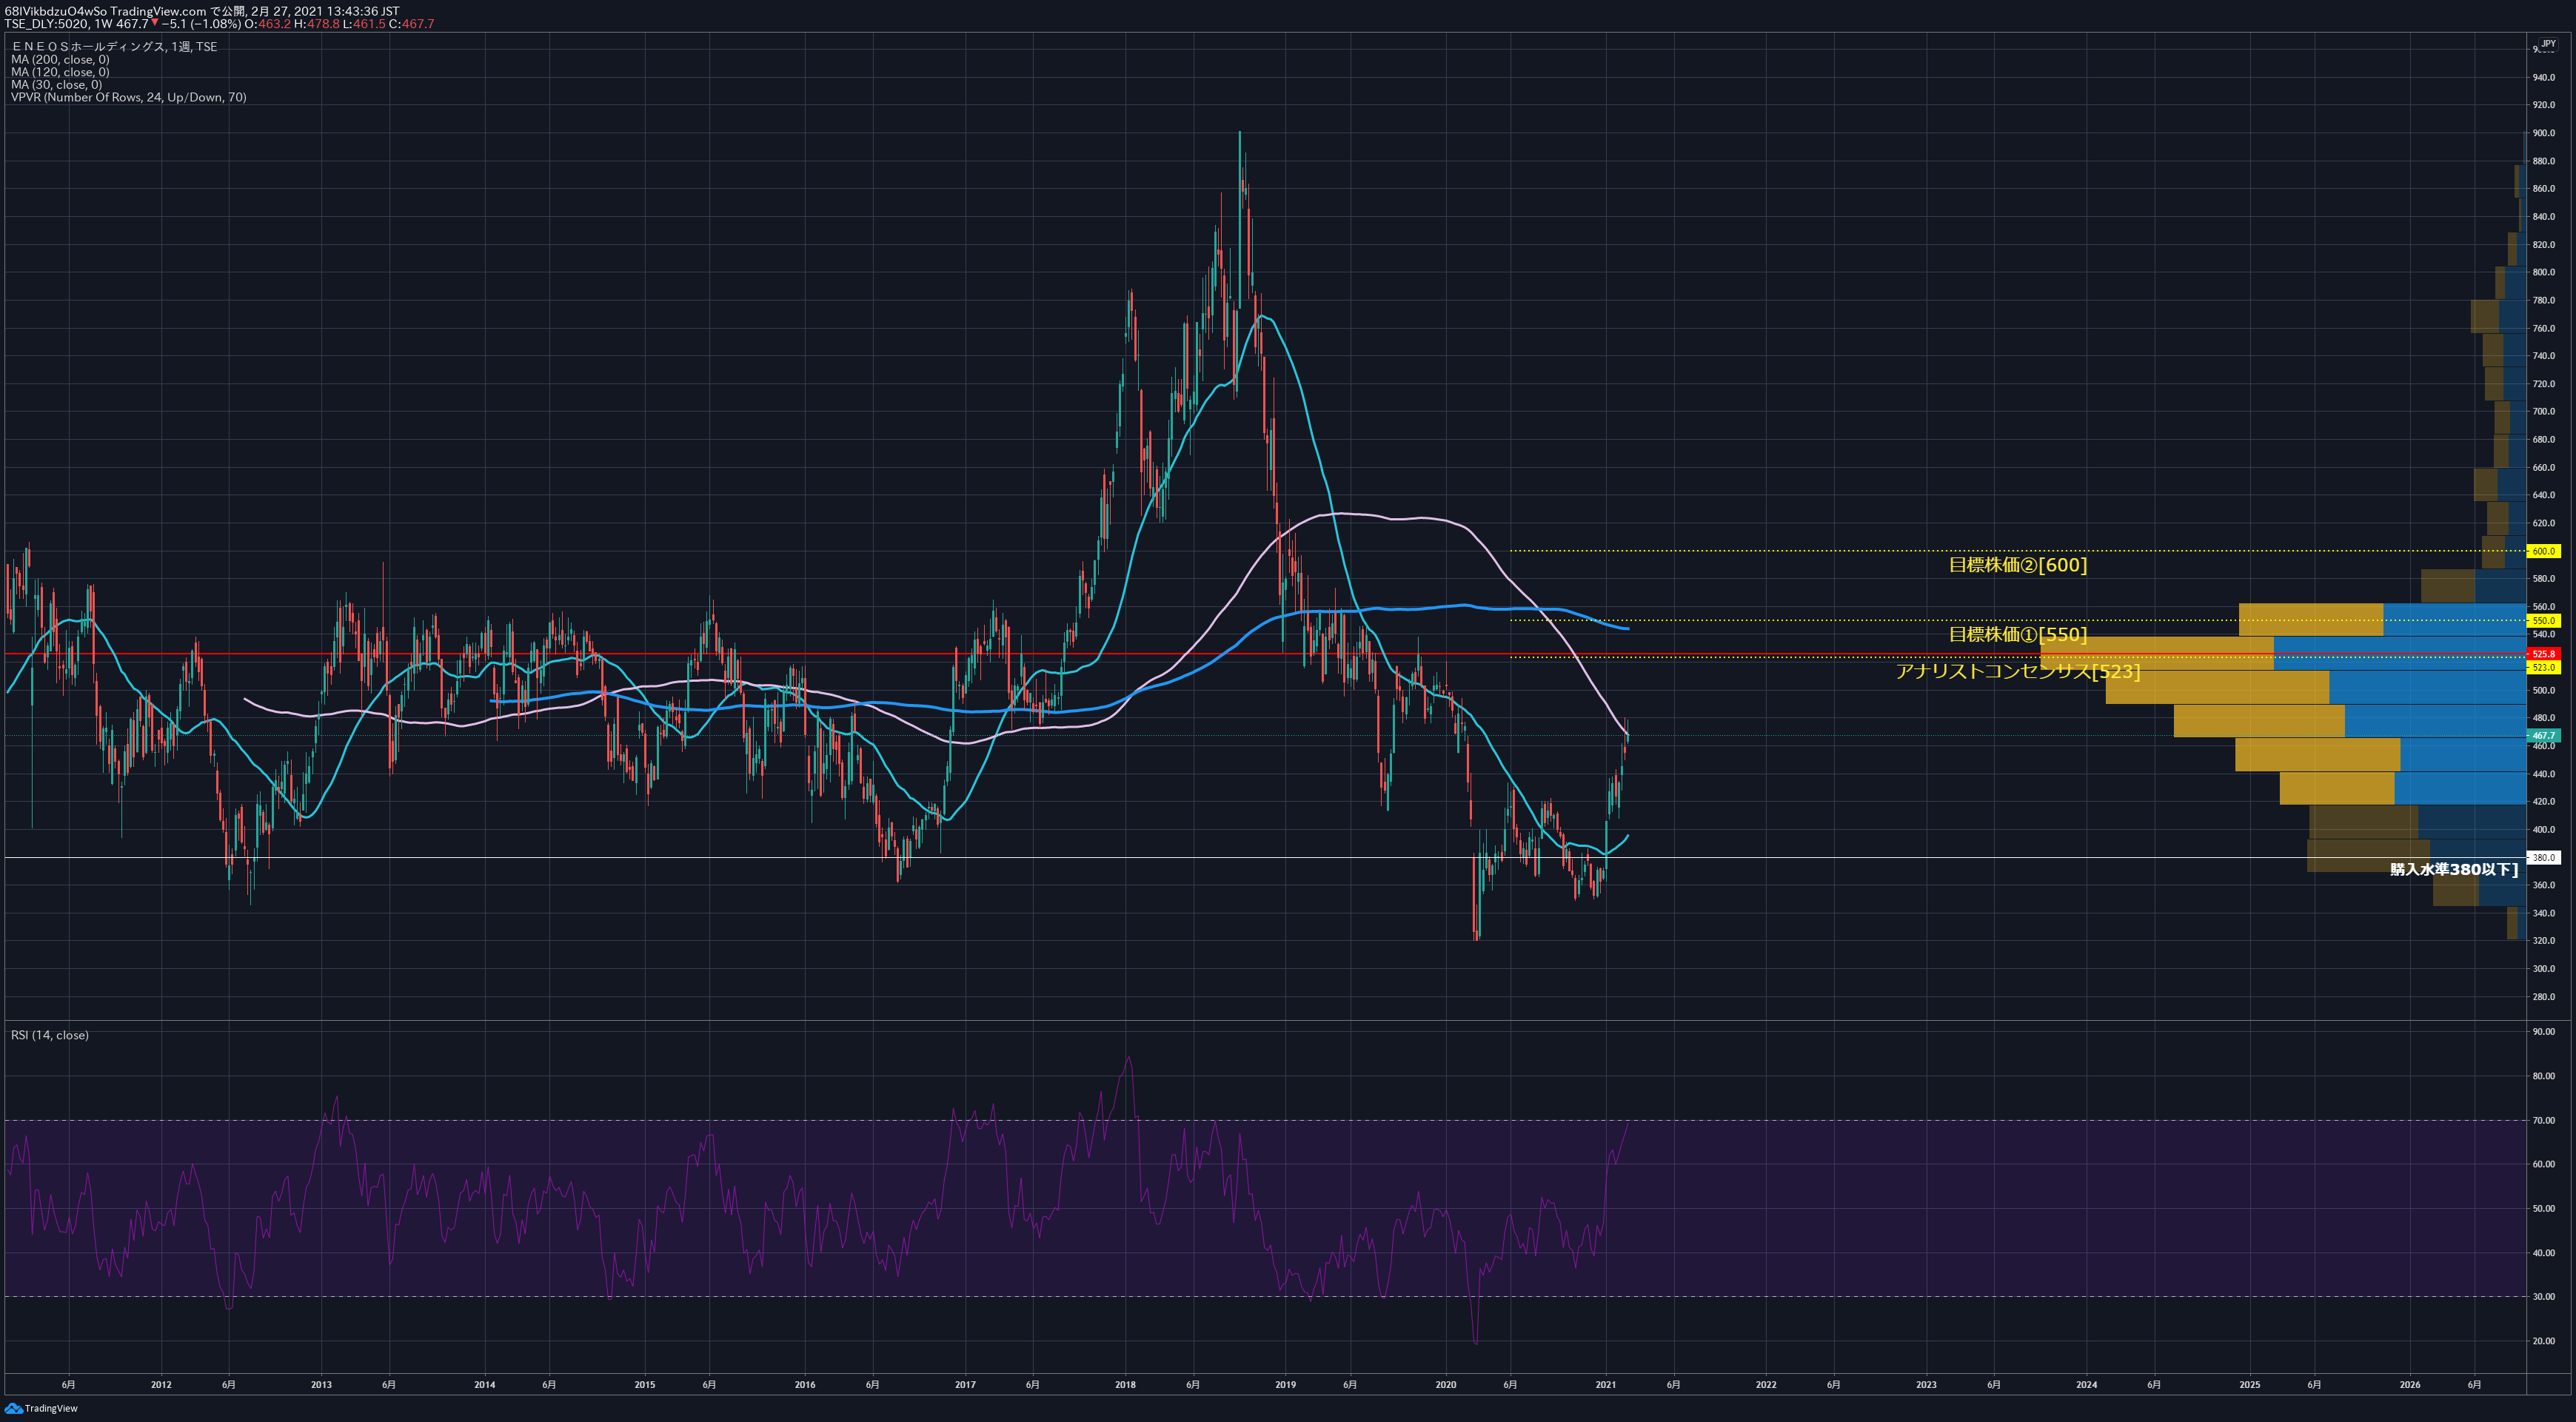Click the published date header line
Image resolution: width=2576 pixels, height=1422 pixels.
pos(202,11)
